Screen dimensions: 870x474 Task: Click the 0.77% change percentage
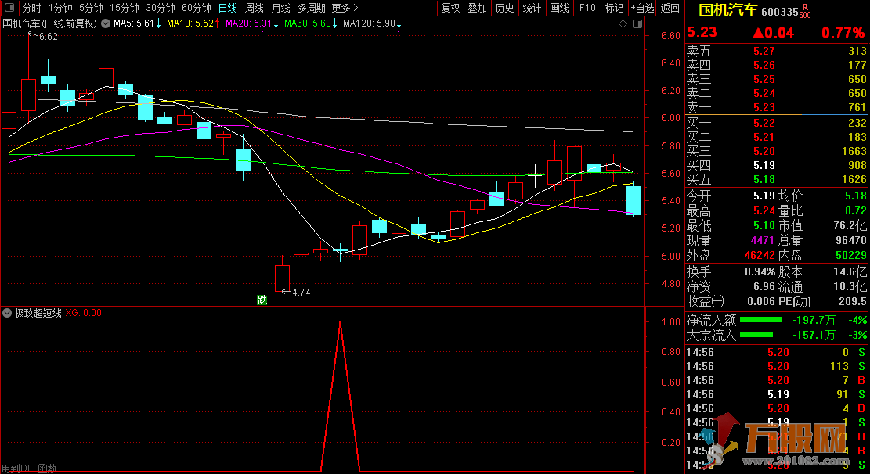coord(843,33)
